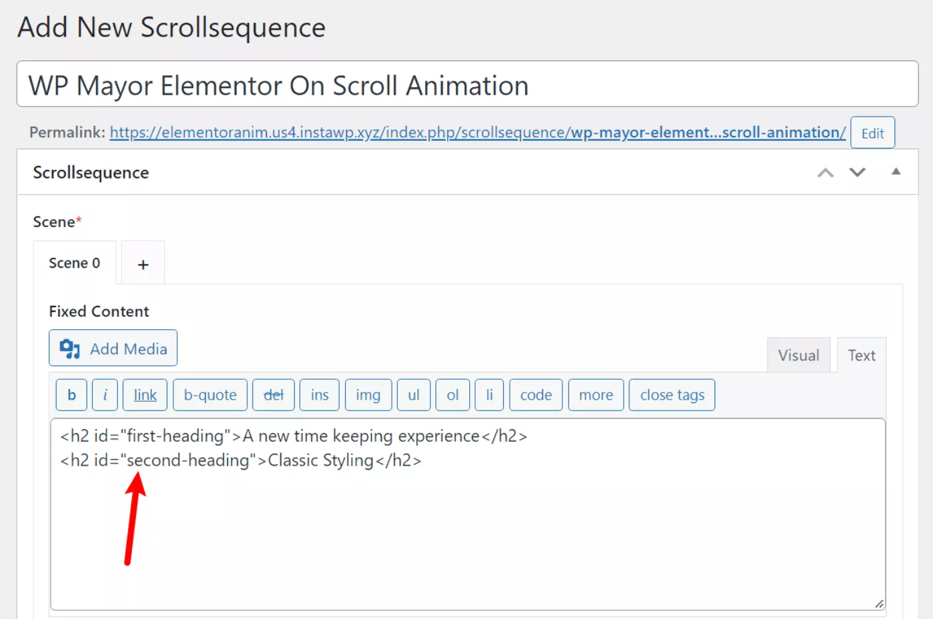Image resolution: width=933 pixels, height=619 pixels.
Task: Click the Fixed Content label
Action: tap(99, 311)
